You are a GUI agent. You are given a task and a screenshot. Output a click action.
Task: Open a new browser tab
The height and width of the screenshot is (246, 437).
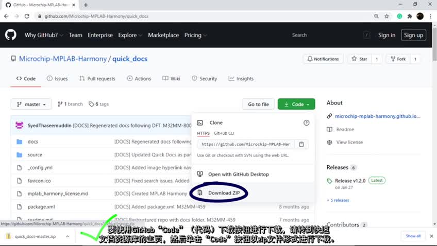[x=86, y=5]
